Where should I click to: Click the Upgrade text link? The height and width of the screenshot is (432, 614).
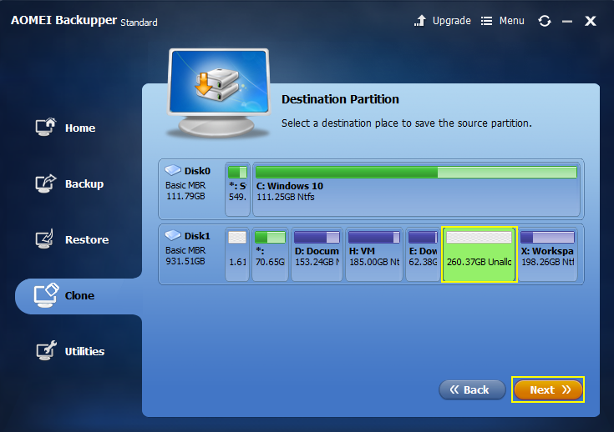(451, 21)
